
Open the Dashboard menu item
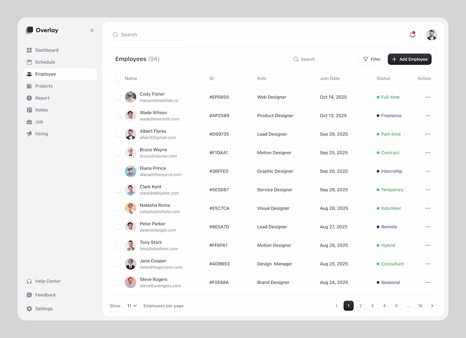pyautogui.click(x=60, y=50)
